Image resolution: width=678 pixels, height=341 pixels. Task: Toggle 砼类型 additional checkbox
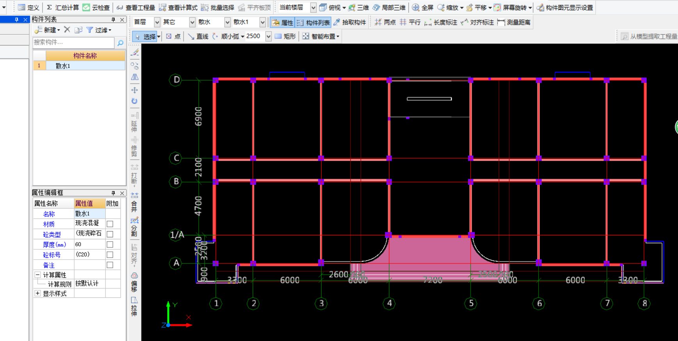click(110, 234)
